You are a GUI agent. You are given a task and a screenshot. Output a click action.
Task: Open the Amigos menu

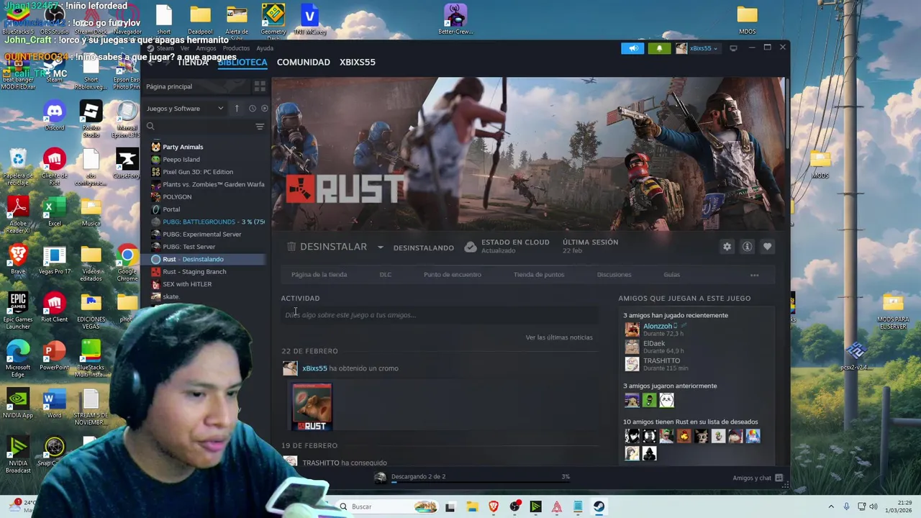click(x=206, y=48)
